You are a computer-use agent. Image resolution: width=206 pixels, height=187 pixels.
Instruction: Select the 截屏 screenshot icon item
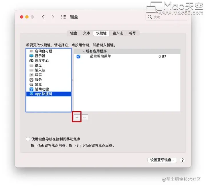pos(31,75)
